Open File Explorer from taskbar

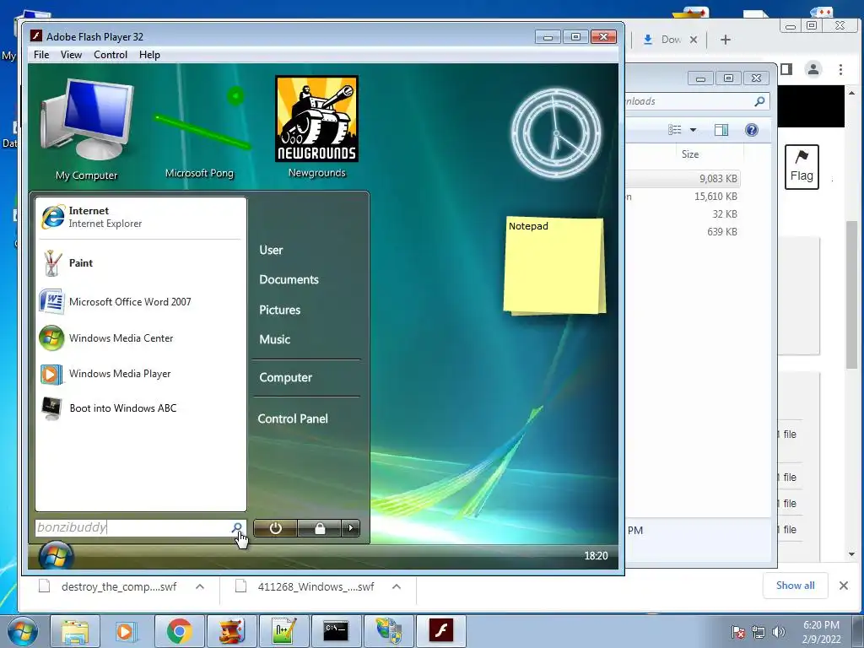click(x=75, y=631)
